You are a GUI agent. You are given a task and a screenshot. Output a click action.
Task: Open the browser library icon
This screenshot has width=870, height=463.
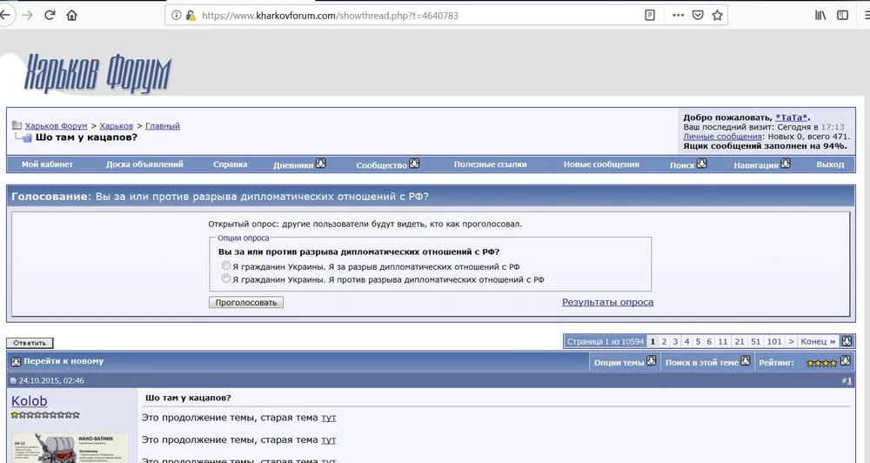(820, 15)
